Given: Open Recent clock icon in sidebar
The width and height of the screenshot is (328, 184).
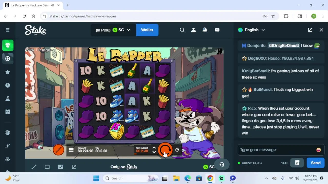Looking at the screenshot, I should [x=8, y=85].
